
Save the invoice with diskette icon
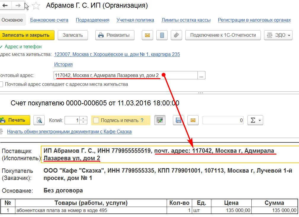coord(178,120)
